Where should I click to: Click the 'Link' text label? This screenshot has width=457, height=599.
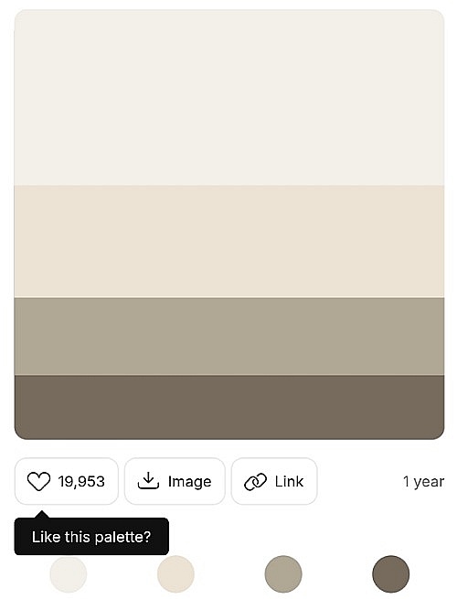tap(289, 481)
